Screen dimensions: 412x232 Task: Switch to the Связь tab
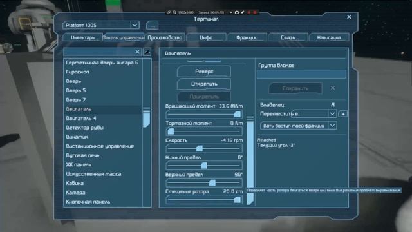288,37
